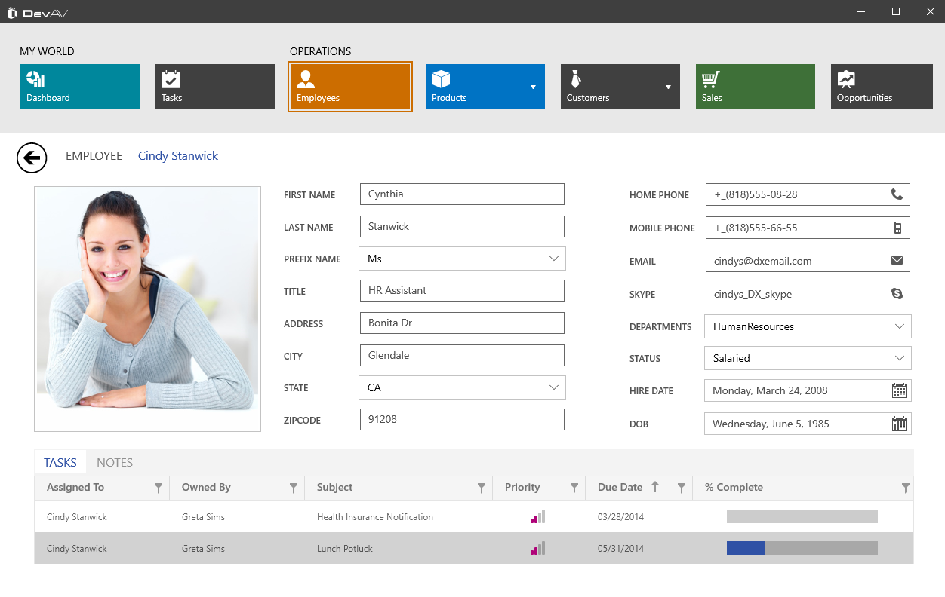Viewport: 945px width, 597px height.
Task: Open the Dashboard tile
Action: (80, 87)
